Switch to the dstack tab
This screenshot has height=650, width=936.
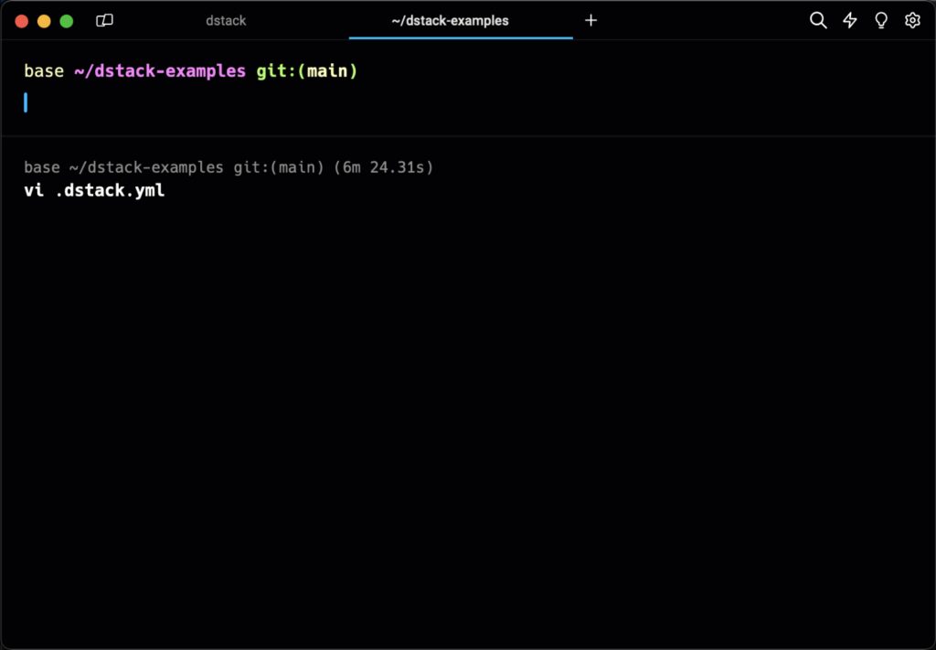coord(225,20)
